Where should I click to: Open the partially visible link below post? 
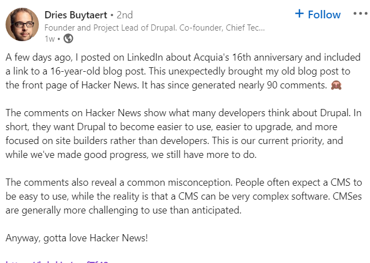[57, 261]
